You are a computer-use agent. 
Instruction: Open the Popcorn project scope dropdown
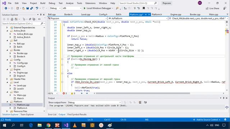tap(77, 18)
